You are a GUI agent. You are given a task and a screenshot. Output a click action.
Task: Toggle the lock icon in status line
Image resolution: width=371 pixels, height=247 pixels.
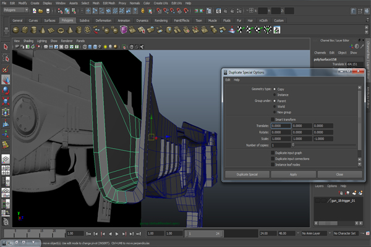(x=143, y=11)
